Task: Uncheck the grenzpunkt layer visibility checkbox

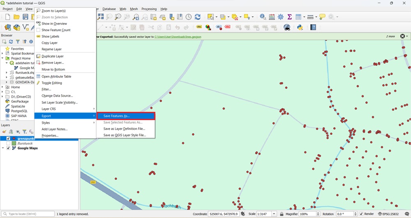Action: click(x=8, y=139)
